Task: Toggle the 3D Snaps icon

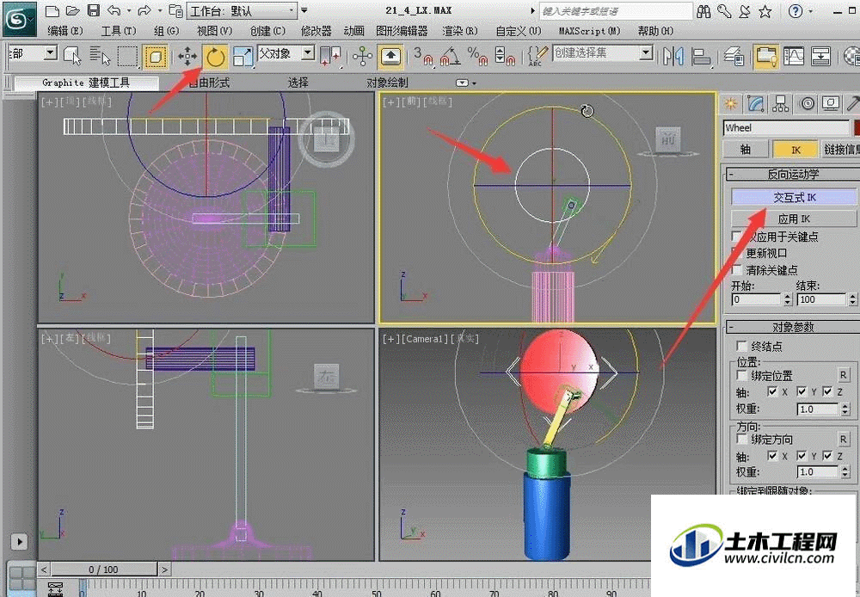Action: (x=423, y=56)
